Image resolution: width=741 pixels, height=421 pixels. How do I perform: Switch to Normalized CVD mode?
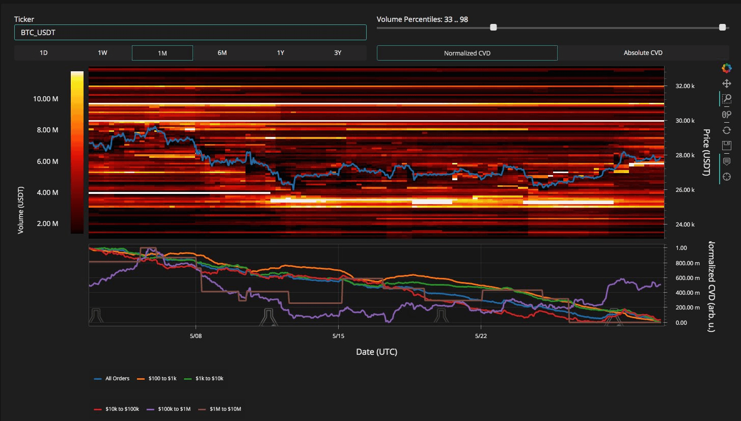467,53
